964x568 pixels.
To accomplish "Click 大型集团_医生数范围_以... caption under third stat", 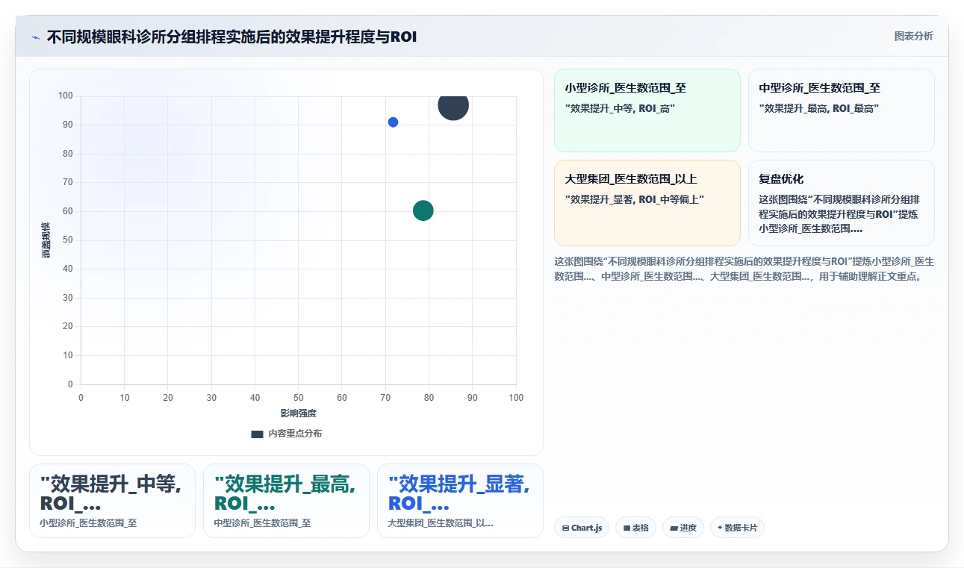I will (x=441, y=523).
